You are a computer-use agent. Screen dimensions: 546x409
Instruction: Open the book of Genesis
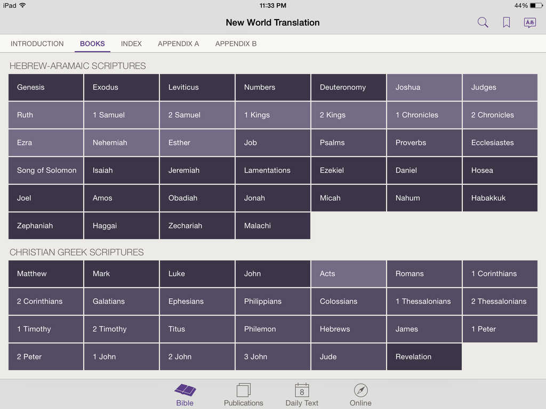tap(46, 87)
